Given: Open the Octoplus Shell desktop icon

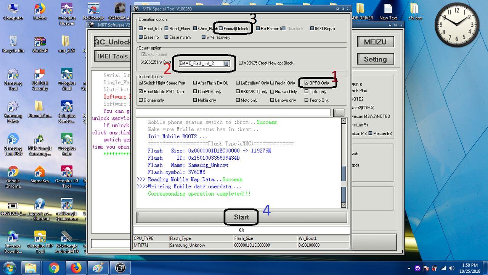Looking at the screenshot, I should tap(67, 79).
